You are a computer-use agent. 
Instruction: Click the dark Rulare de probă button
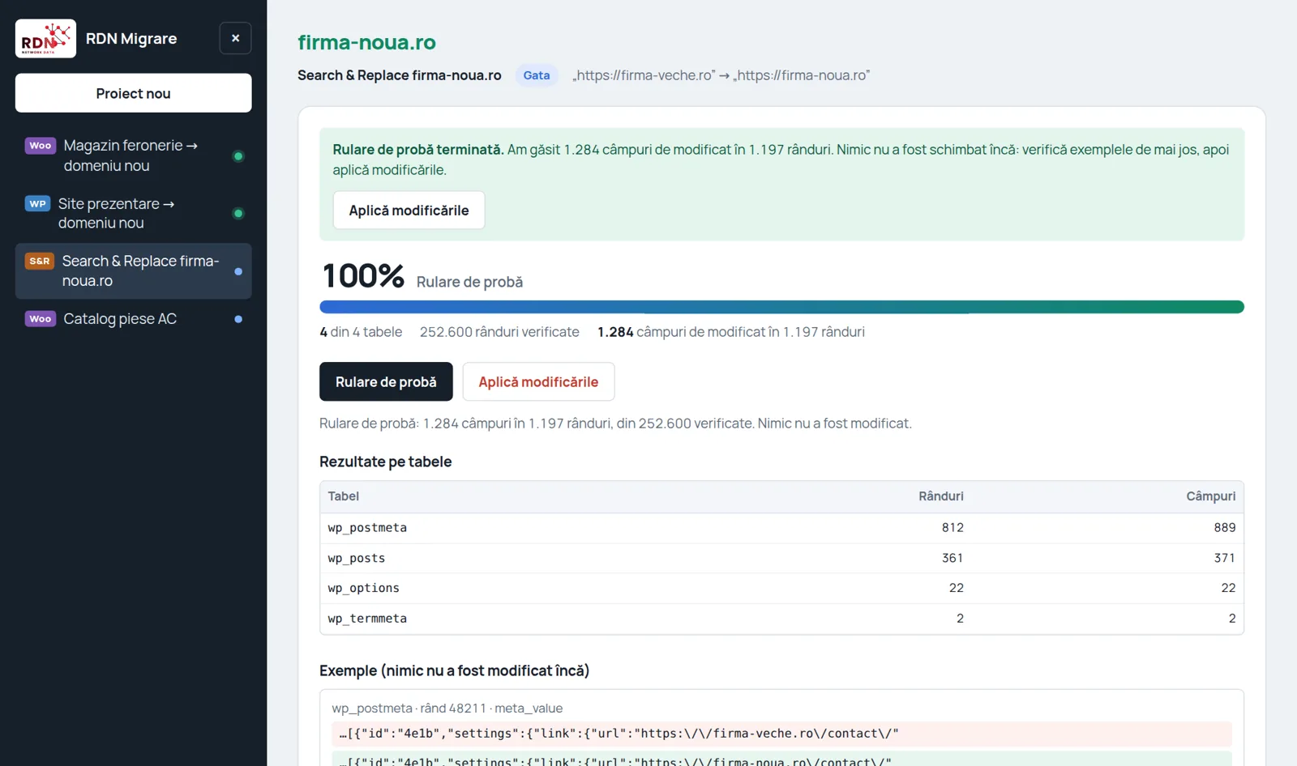pos(386,381)
